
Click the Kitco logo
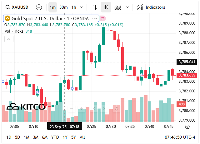[x=26, y=107]
